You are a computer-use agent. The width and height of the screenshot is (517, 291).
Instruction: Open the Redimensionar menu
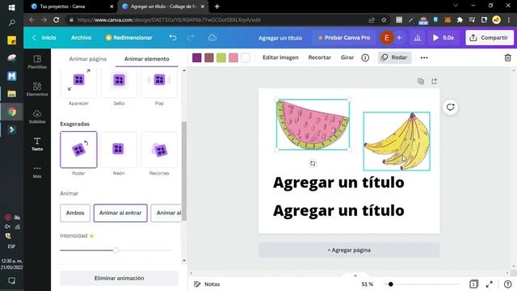(129, 38)
